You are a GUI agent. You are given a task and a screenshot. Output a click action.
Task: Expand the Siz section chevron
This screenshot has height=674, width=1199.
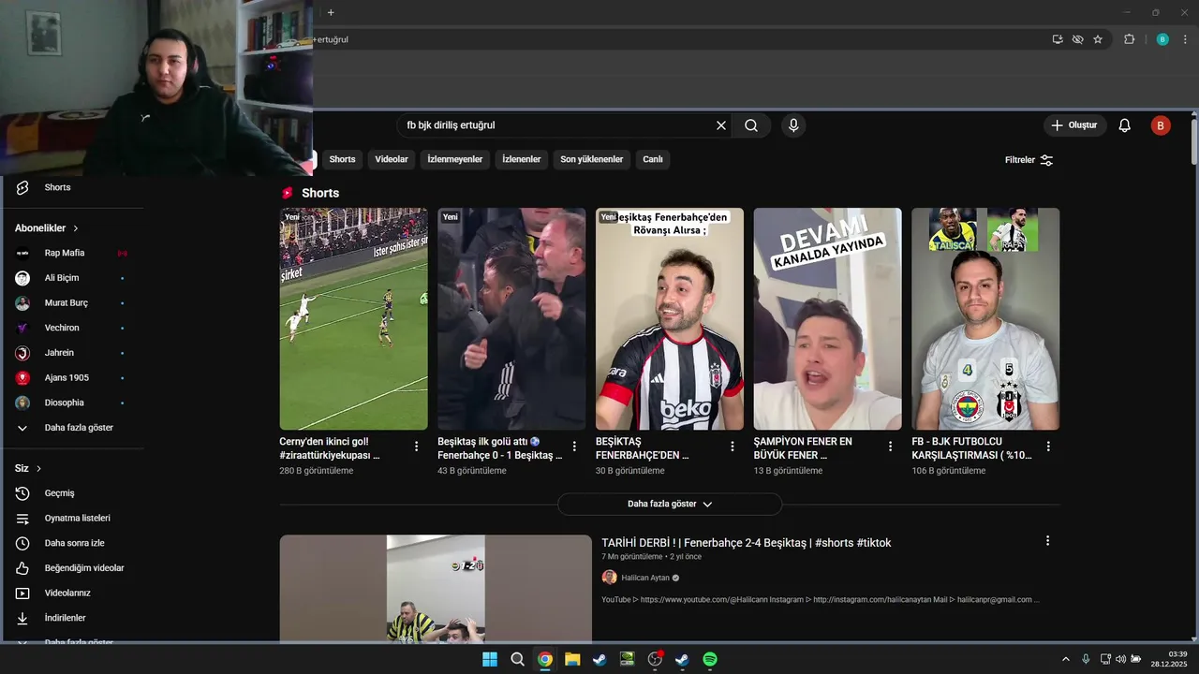tap(39, 468)
